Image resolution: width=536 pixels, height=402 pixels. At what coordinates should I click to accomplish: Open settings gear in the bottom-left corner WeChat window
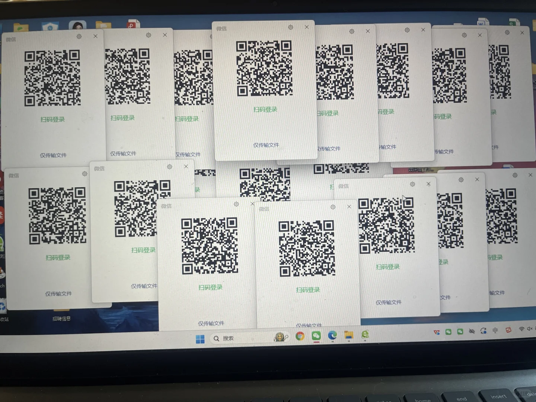pyautogui.click(x=84, y=174)
